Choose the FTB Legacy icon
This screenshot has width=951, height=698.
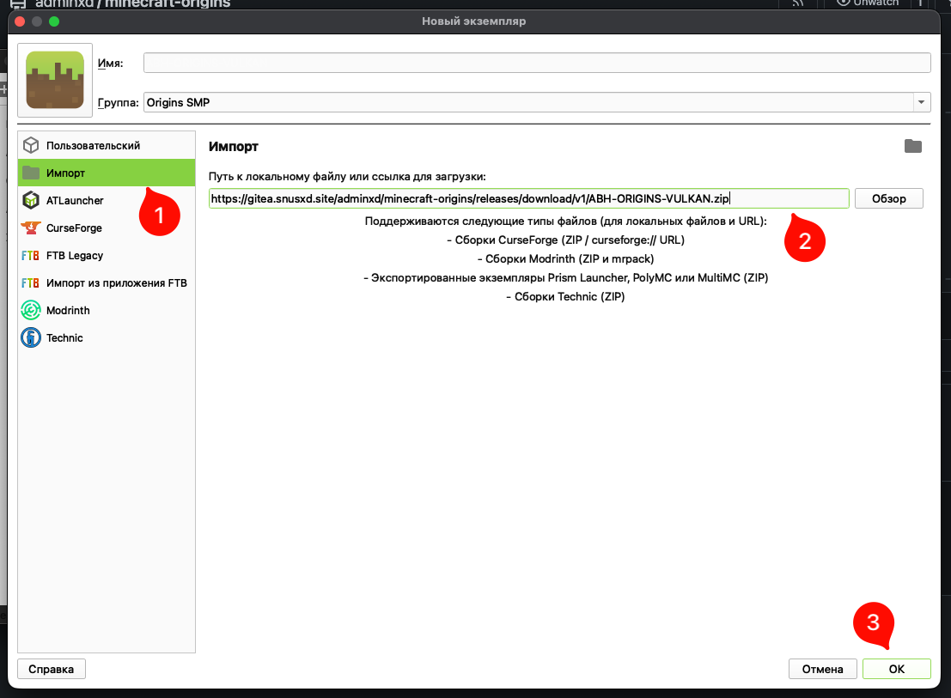click(31, 256)
